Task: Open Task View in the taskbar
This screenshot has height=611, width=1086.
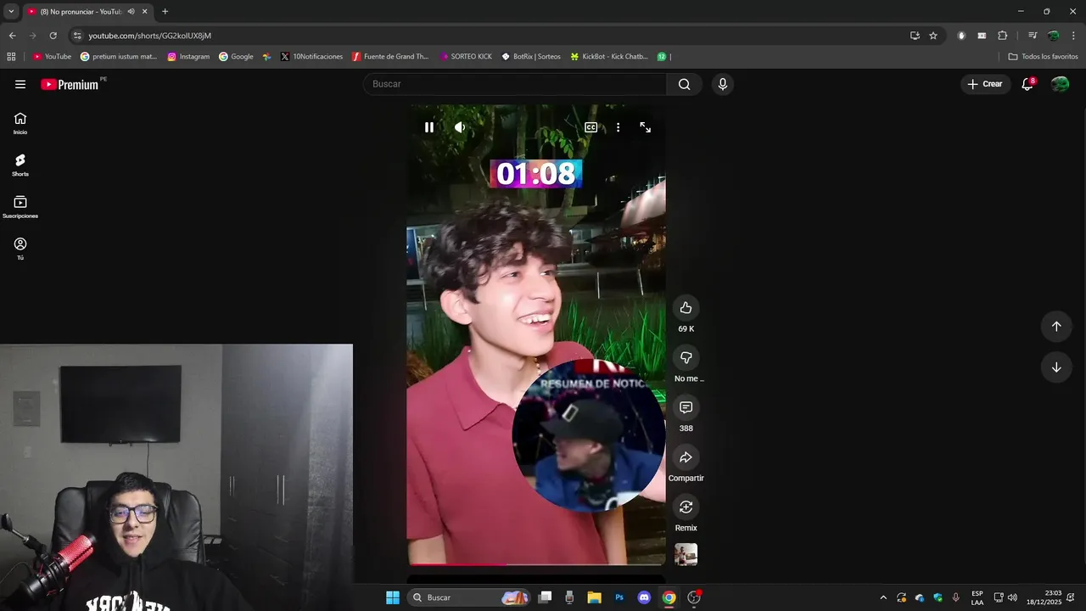Action: coord(545,597)
